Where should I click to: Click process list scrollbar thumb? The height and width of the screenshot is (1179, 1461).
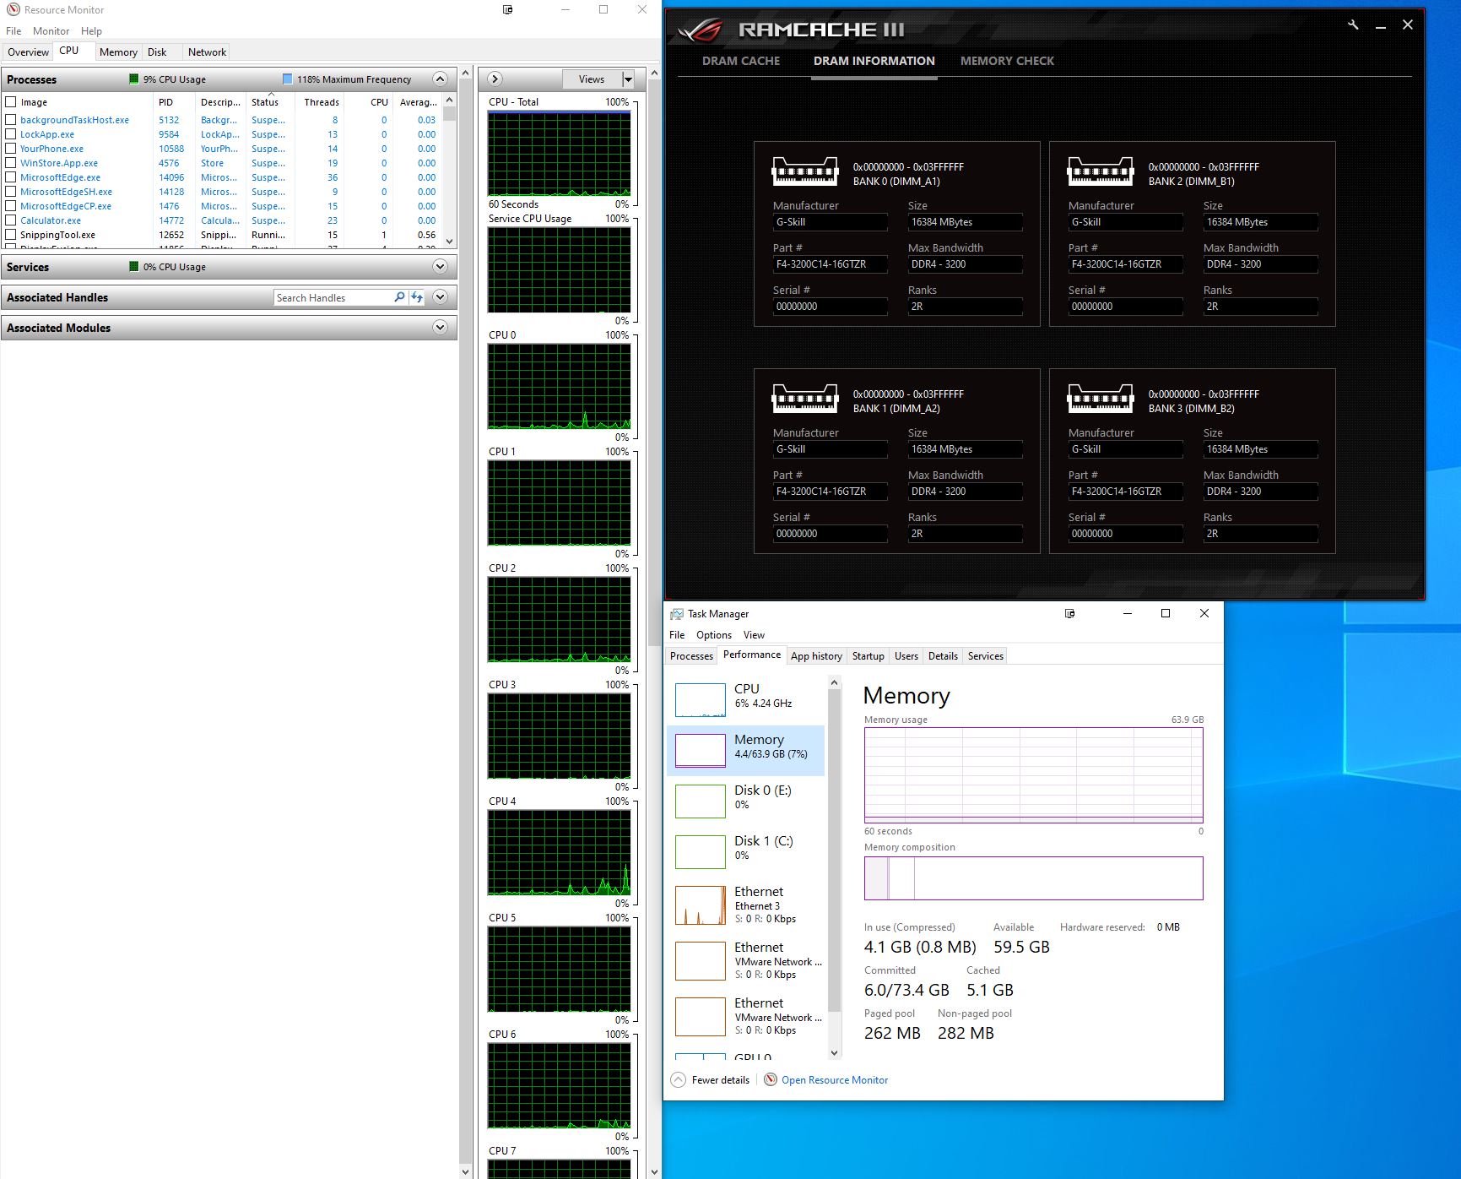(449, 114)
